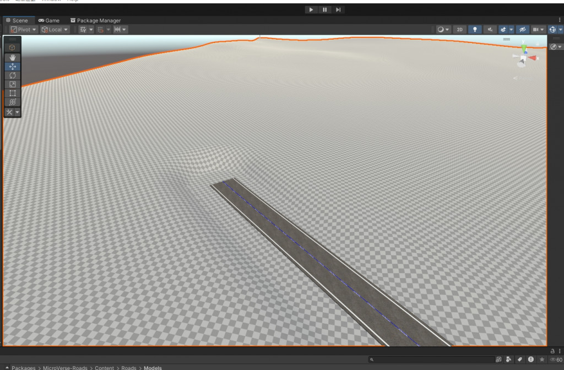Open grid visibility settings dropdown arrow

click(91, 30)
